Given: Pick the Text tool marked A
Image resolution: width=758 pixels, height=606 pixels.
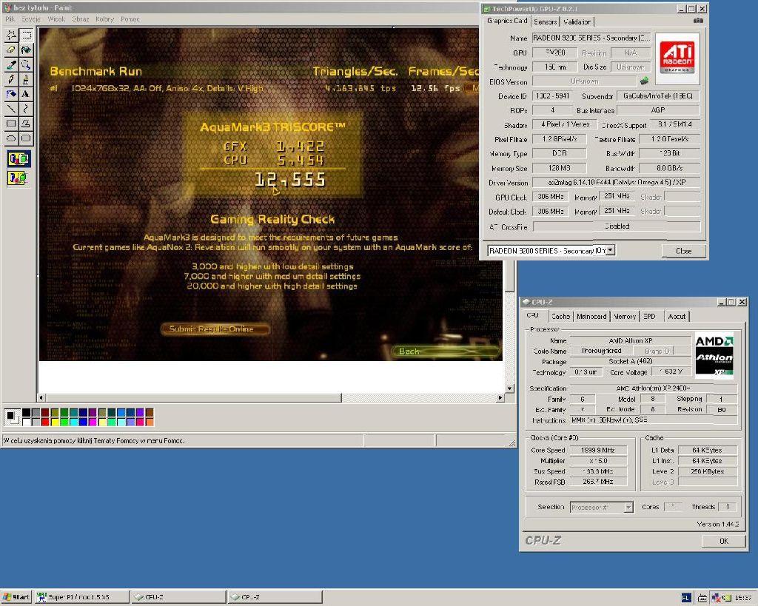Looking at the screenshot, I should 26,94.
